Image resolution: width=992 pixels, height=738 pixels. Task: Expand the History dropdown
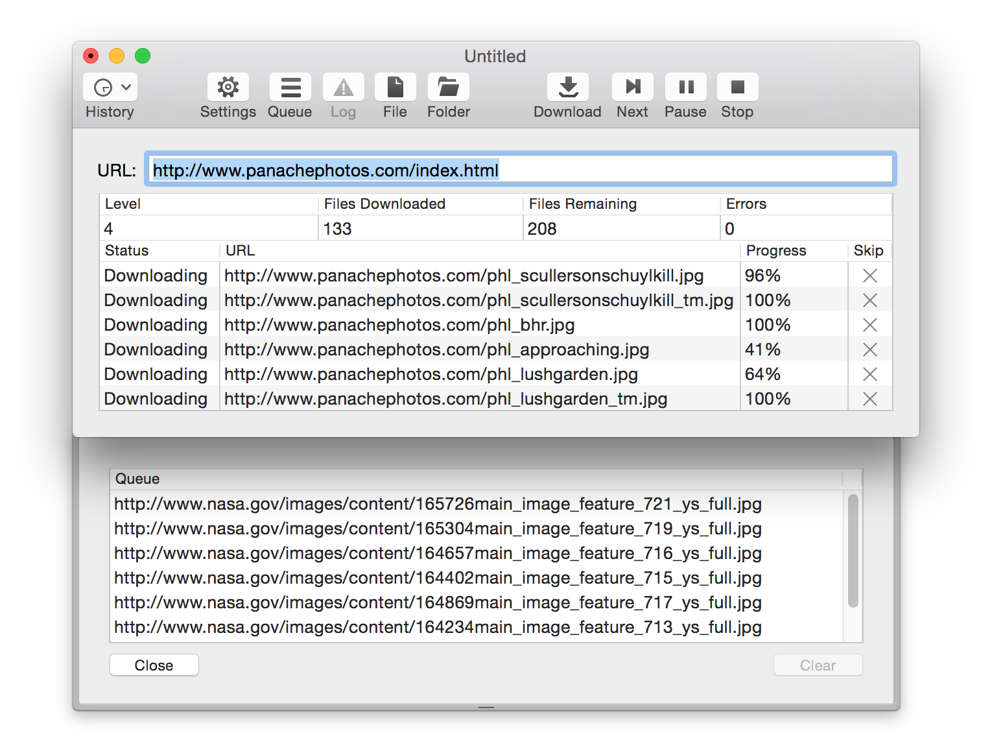pyautogui.click(x=110, y=88)
